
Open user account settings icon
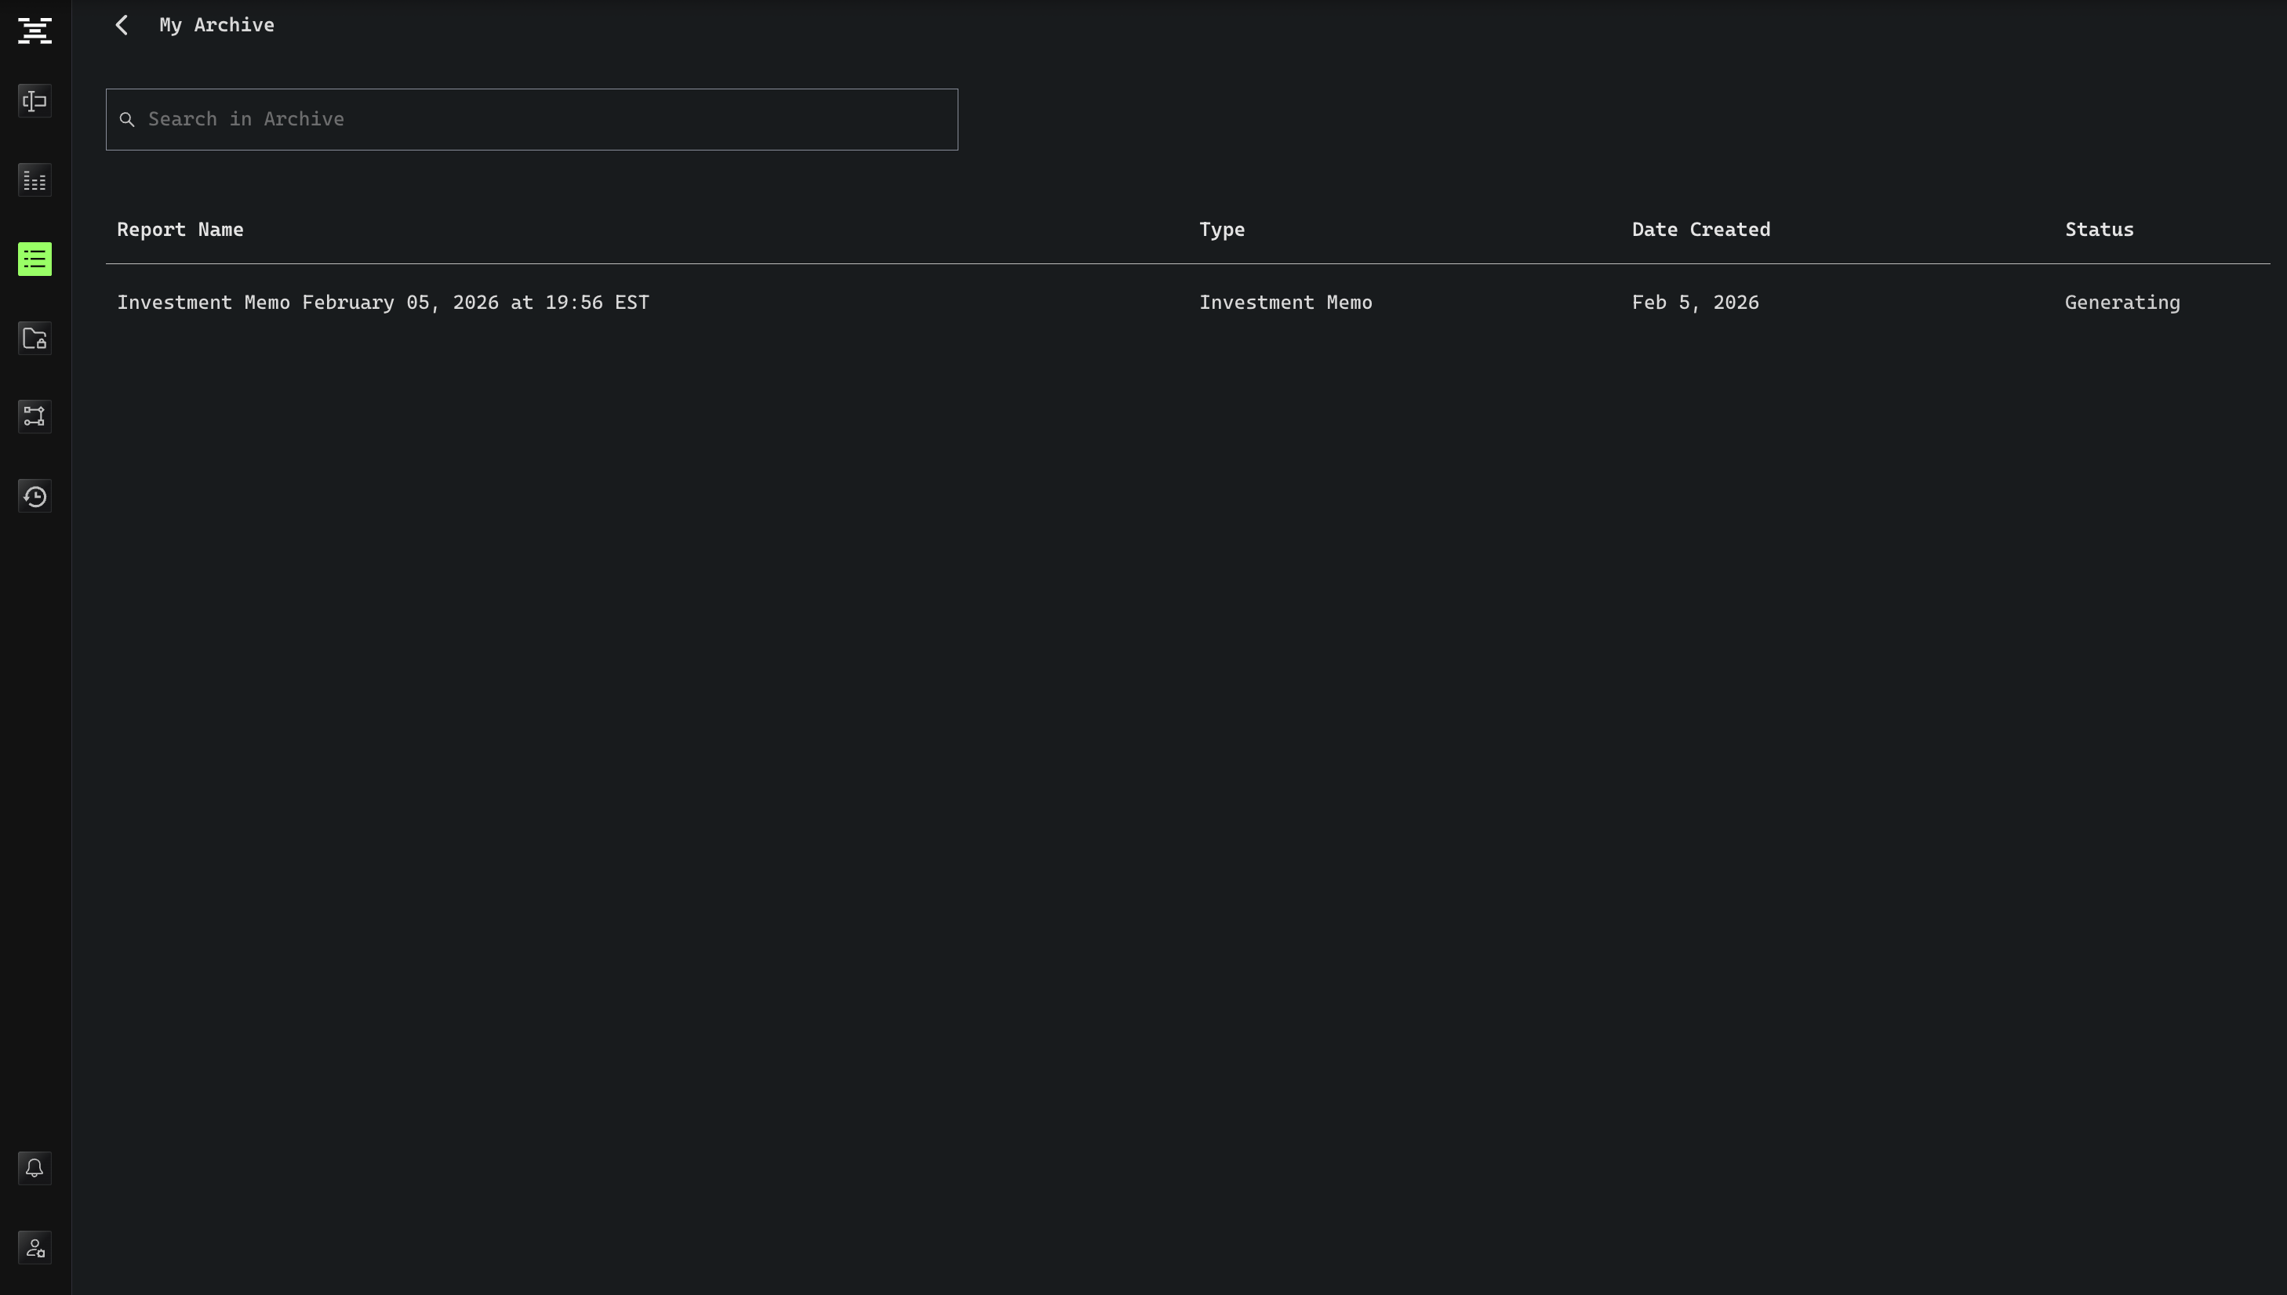(x=35, y=1248)
